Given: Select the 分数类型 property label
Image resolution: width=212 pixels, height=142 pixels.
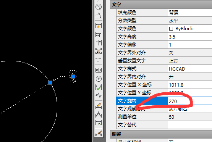Looking at the screenshot, I should pyautogui.click(x=127, y=21).
